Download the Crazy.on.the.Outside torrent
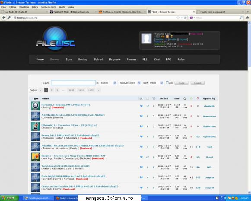 tap(141, 188)
